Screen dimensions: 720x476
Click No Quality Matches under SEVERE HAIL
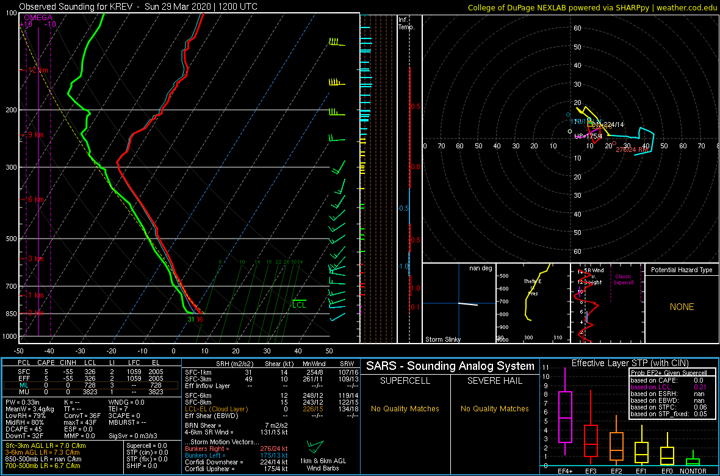(494, 408)
